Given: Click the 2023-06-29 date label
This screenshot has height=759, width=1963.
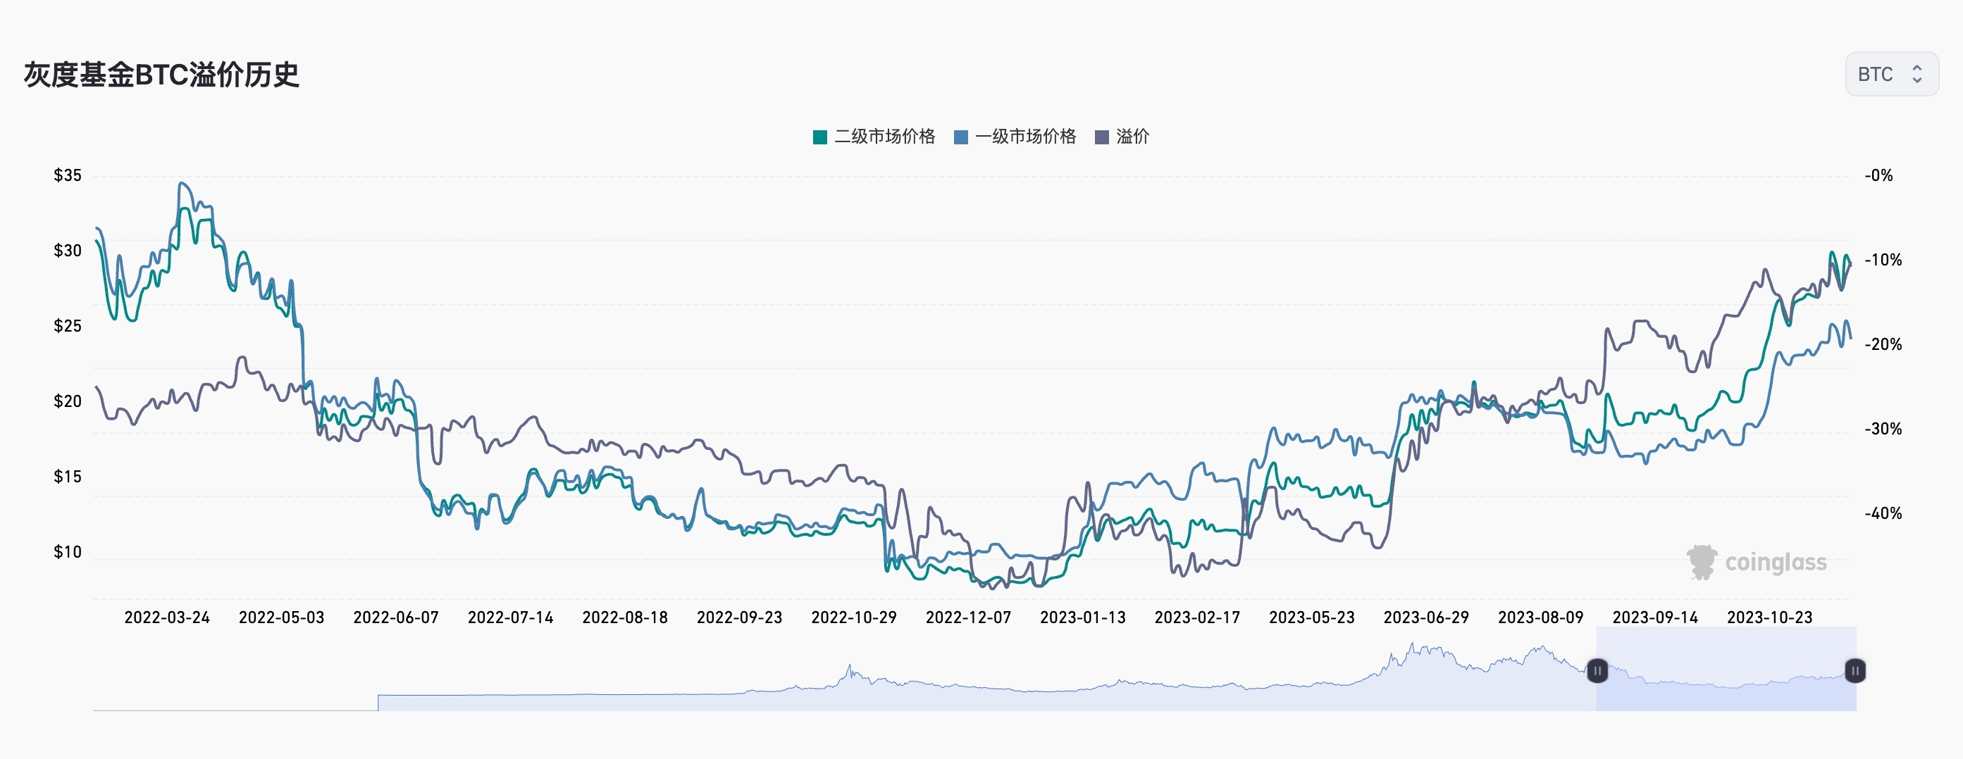Looking at the screenshot, I should click(1427, 617).
